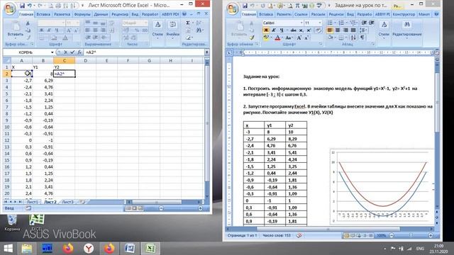Pick Word font color red A
Viewport: 454px width, 255px height.
pos(277,38)
